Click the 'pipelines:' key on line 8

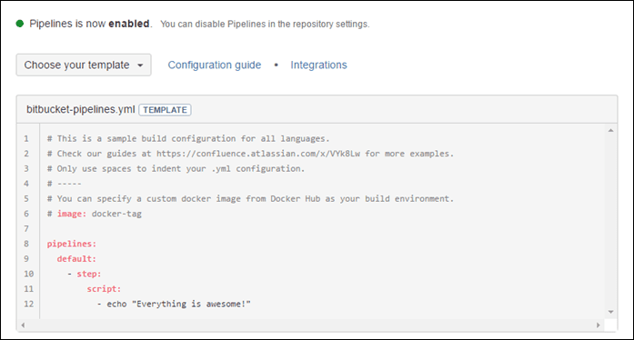pyautogui.click(x=72, y=244)
